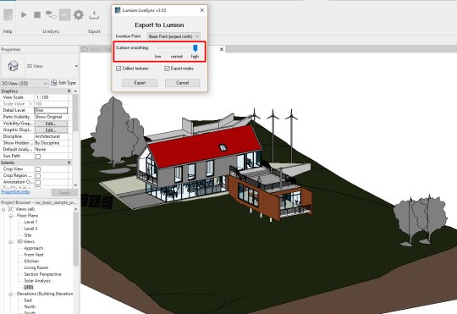Select the Kitchen 3D view
The height and width of the screenshot is (314, 457).
pyautogui.click(x=31, y=261)
